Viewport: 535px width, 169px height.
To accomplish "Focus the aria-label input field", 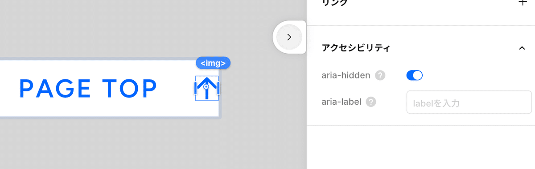I will 469,102.
